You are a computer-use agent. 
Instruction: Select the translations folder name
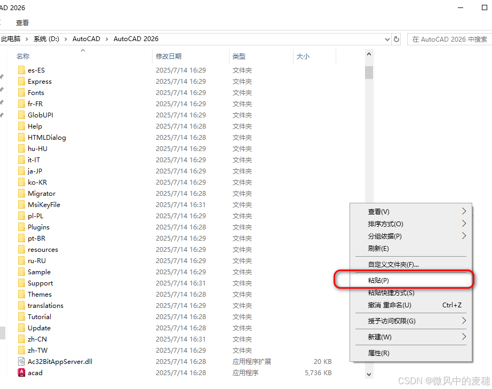click(x=45, y=306)
